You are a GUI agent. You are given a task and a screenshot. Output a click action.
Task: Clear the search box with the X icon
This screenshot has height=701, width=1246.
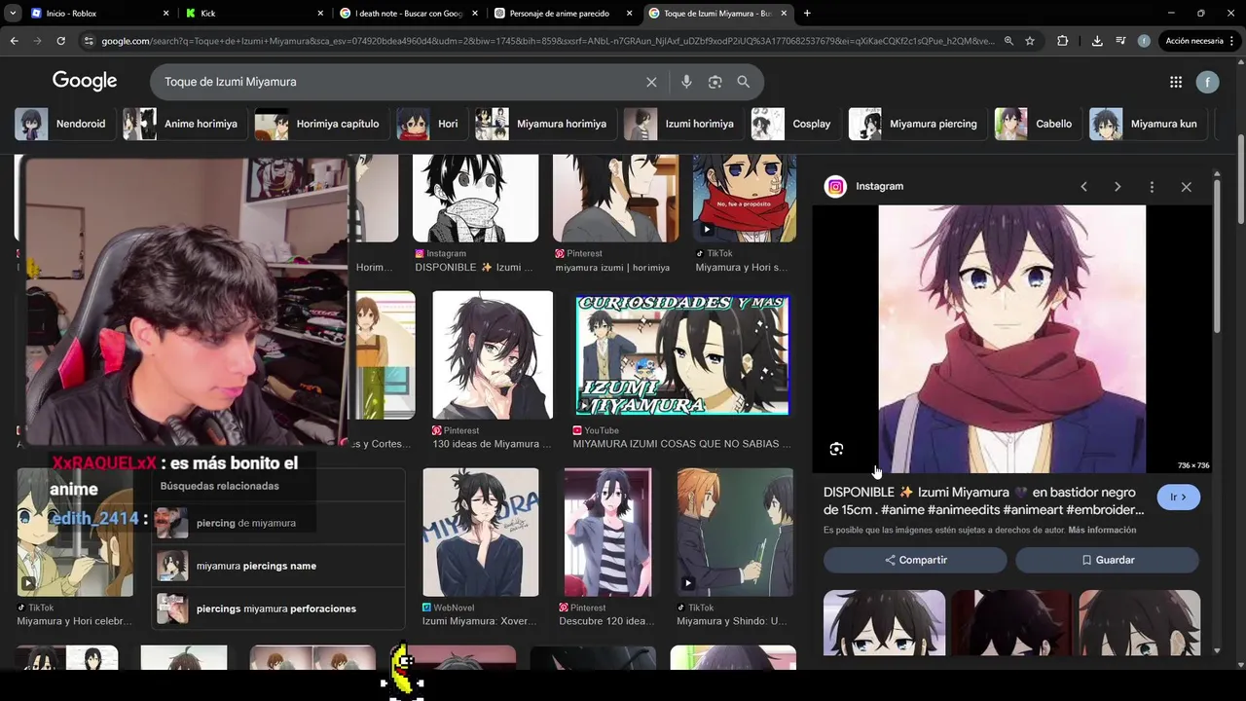651,82
